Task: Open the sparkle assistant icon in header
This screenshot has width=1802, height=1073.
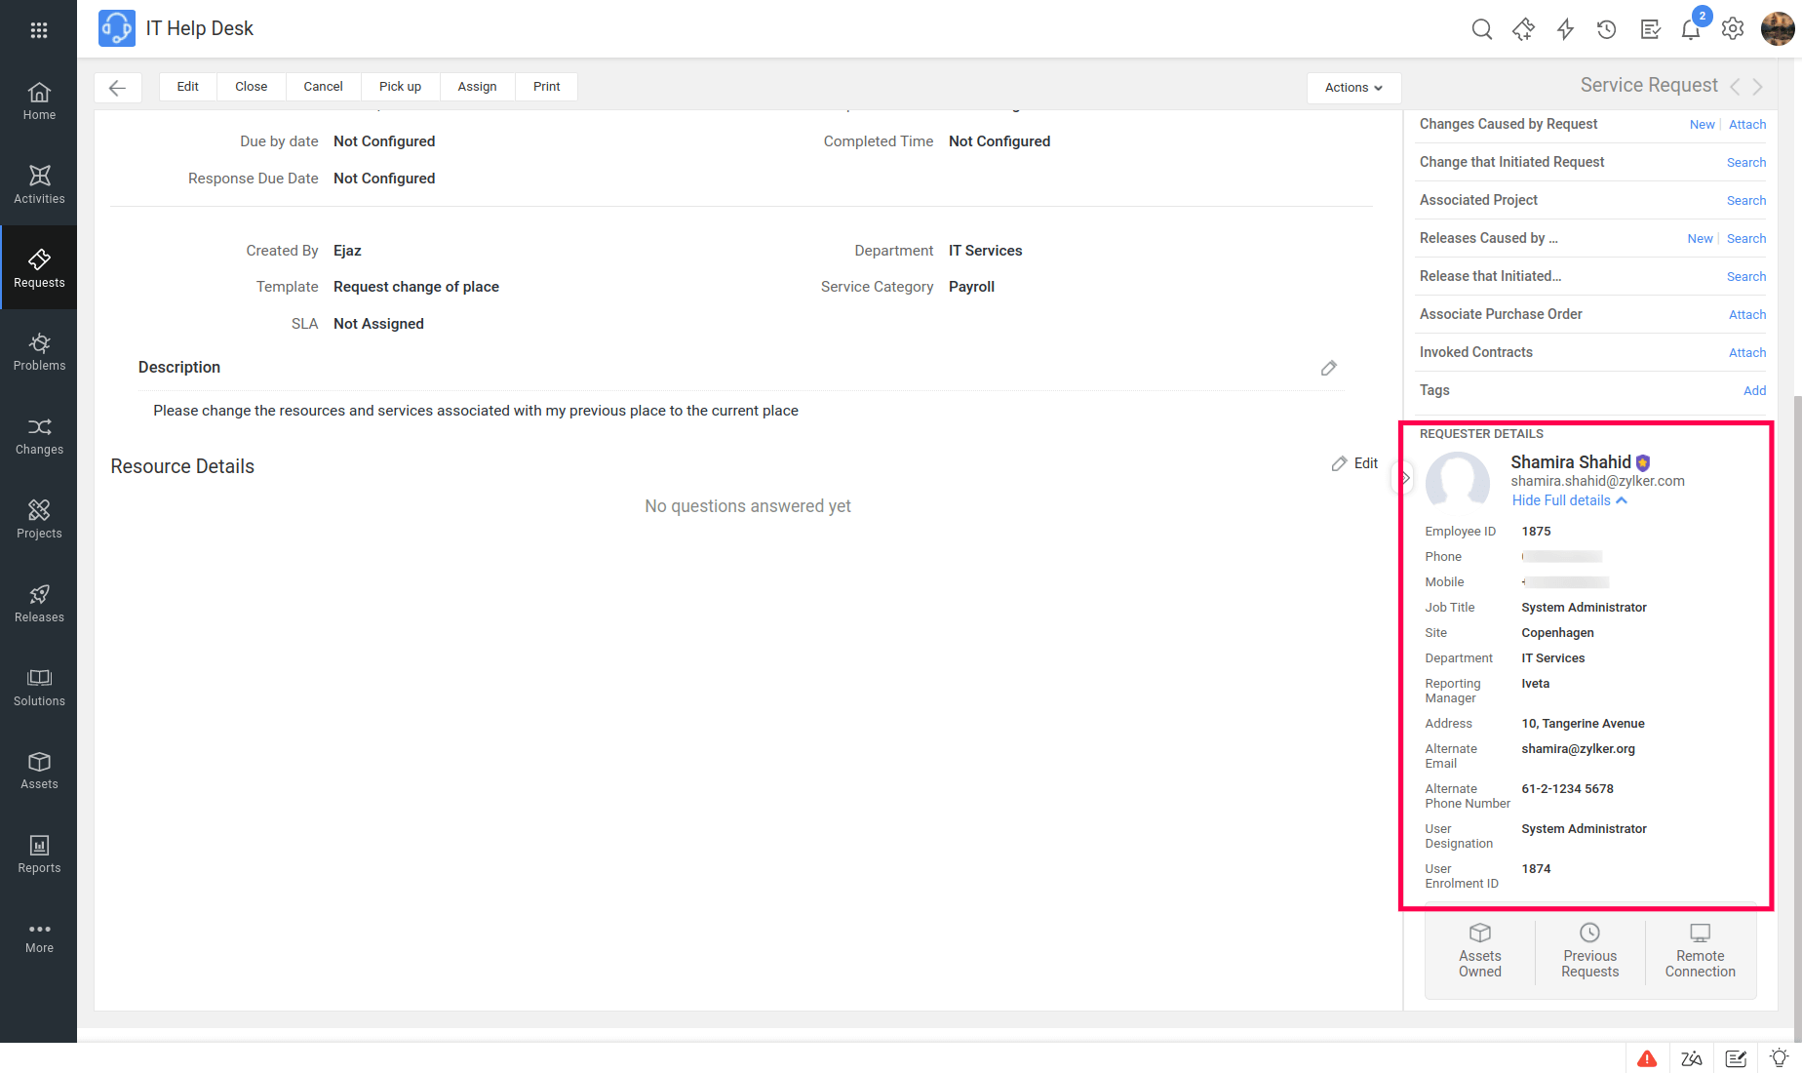Action: pos(1523,29)
